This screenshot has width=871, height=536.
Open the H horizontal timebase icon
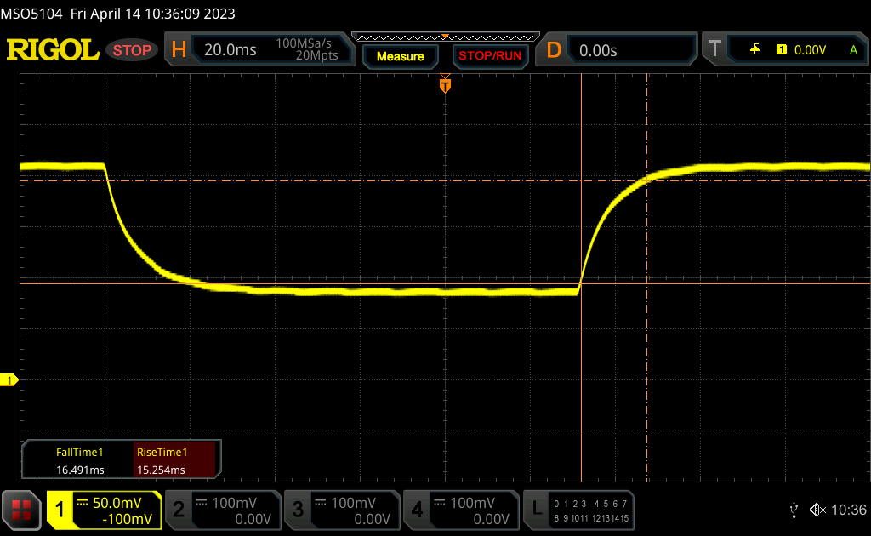tap(179, 50)
